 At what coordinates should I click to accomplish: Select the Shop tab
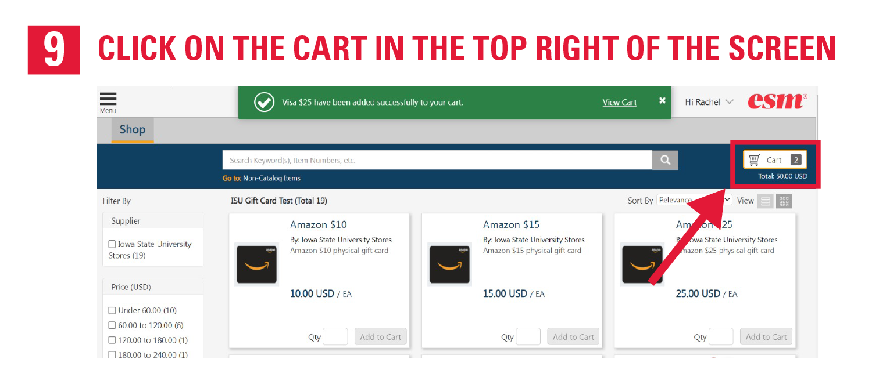133,130
